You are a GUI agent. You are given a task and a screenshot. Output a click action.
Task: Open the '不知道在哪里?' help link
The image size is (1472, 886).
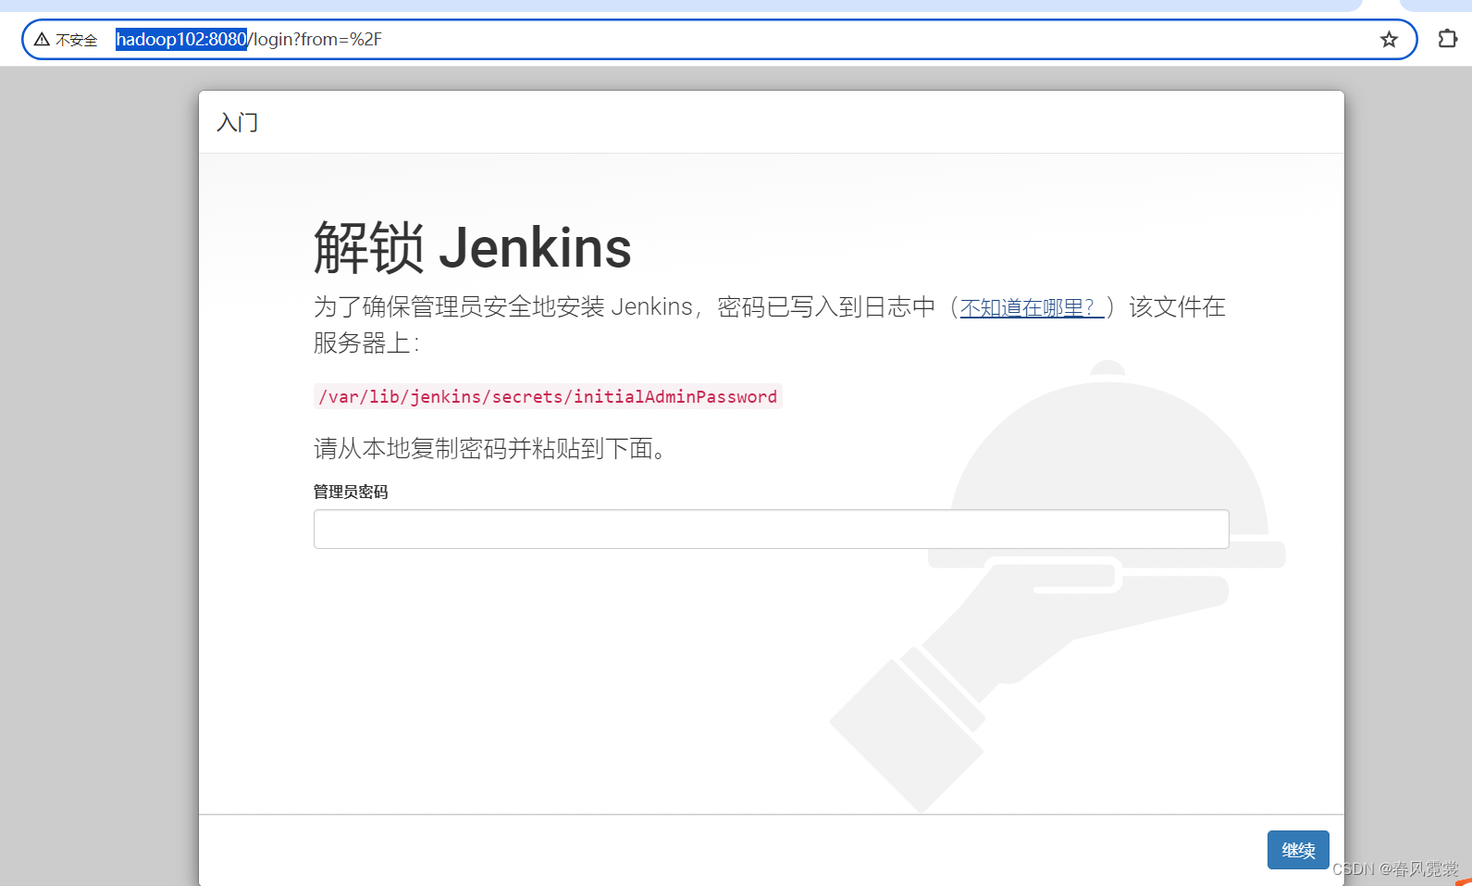tap(1032, 307)
